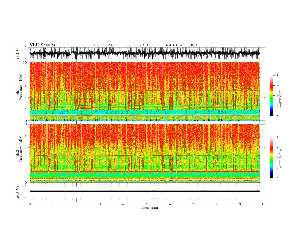
Task: Click the "4" kHz tick on ch.2 spectrogram
Action: coord(26,159)
